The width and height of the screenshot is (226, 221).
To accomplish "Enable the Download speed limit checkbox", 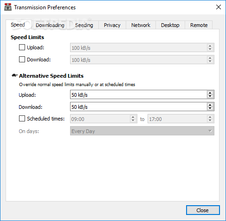I will [x=22, y=60].
